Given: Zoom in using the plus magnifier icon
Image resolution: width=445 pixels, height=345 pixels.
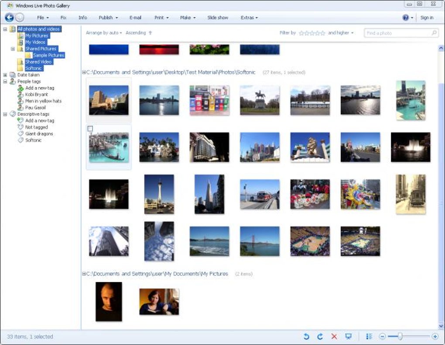Looking at the screenshot, I should [435, 337].
